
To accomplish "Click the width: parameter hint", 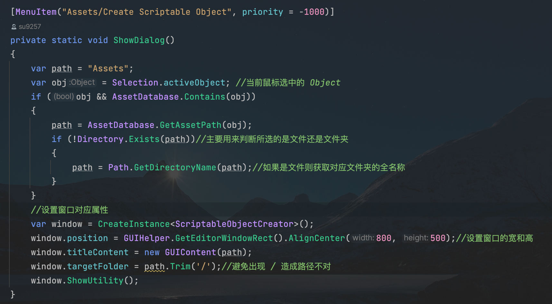I will coord(363,238).
